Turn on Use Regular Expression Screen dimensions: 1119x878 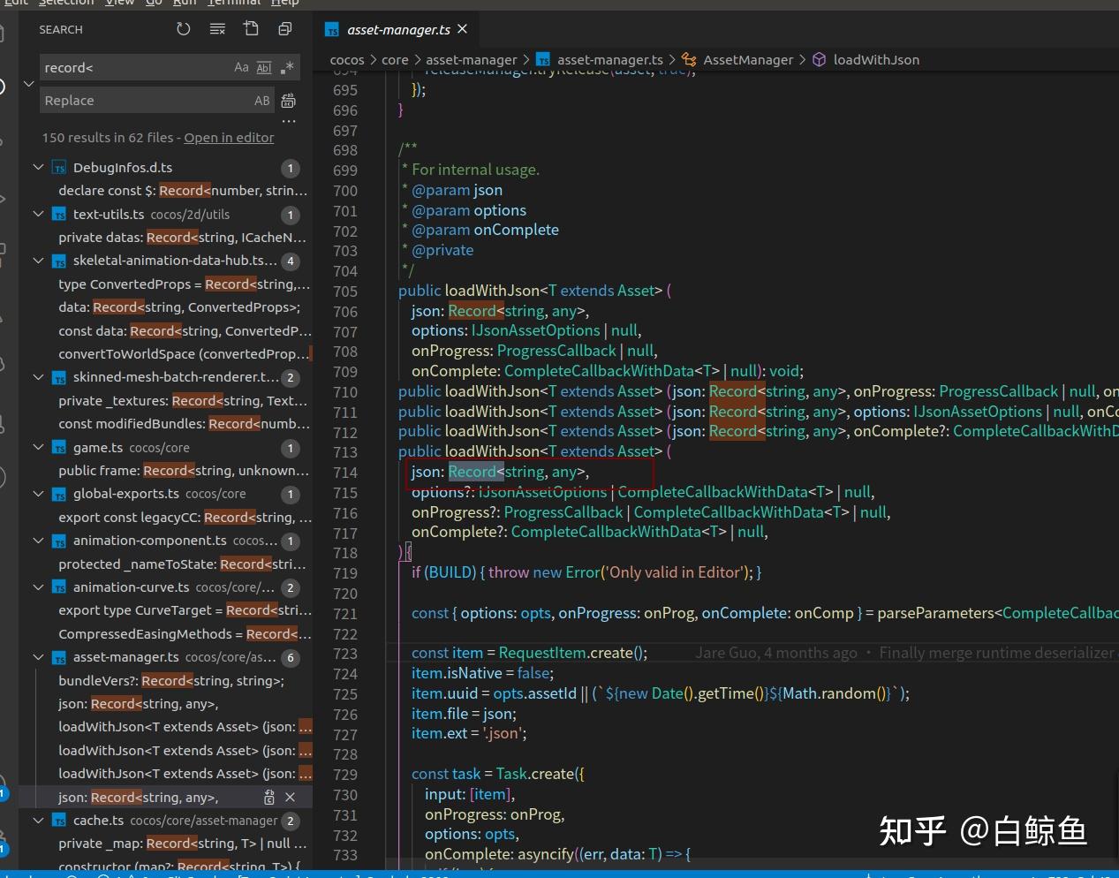286,68
